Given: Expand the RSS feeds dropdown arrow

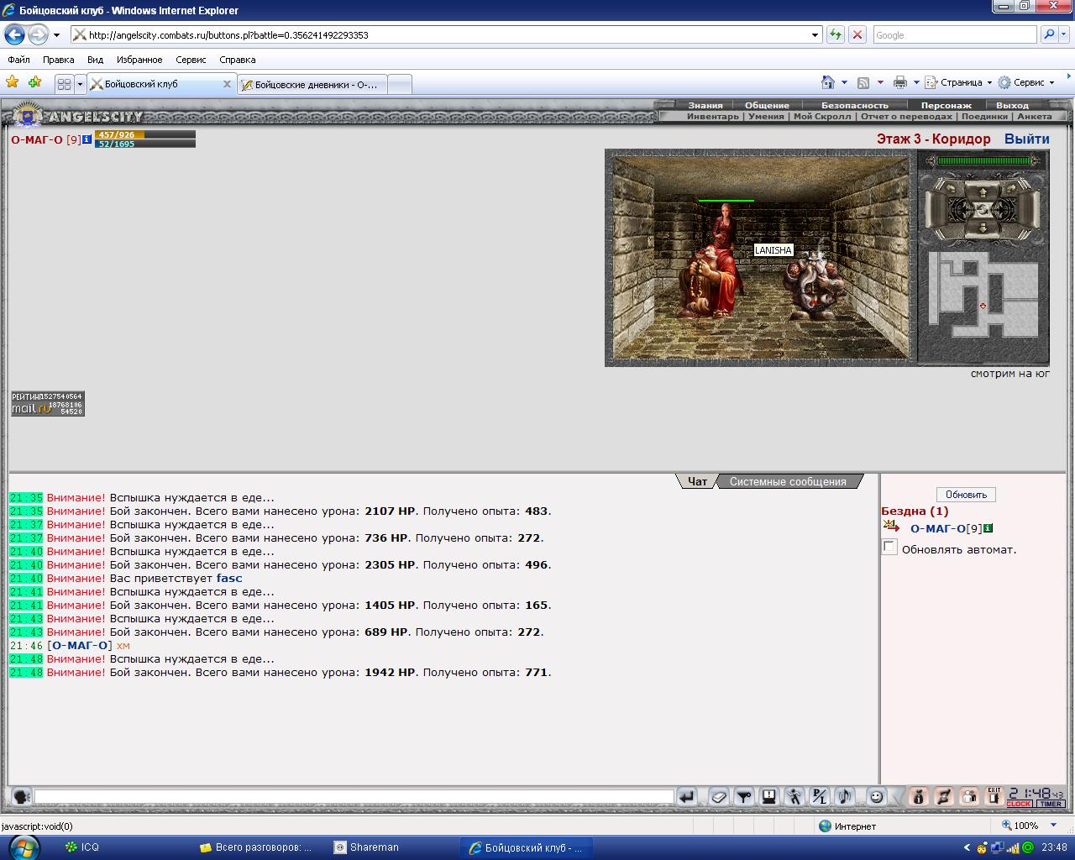Looking at the screenshot, I should point(879,82).
